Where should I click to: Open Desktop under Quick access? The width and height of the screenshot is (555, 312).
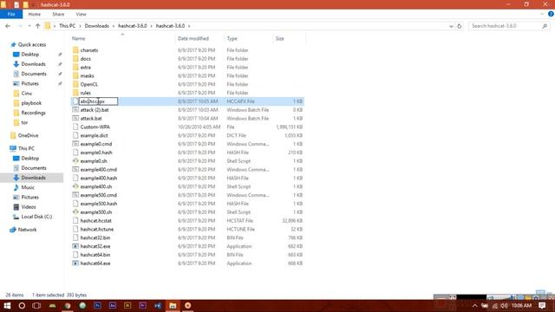[30, 55]
